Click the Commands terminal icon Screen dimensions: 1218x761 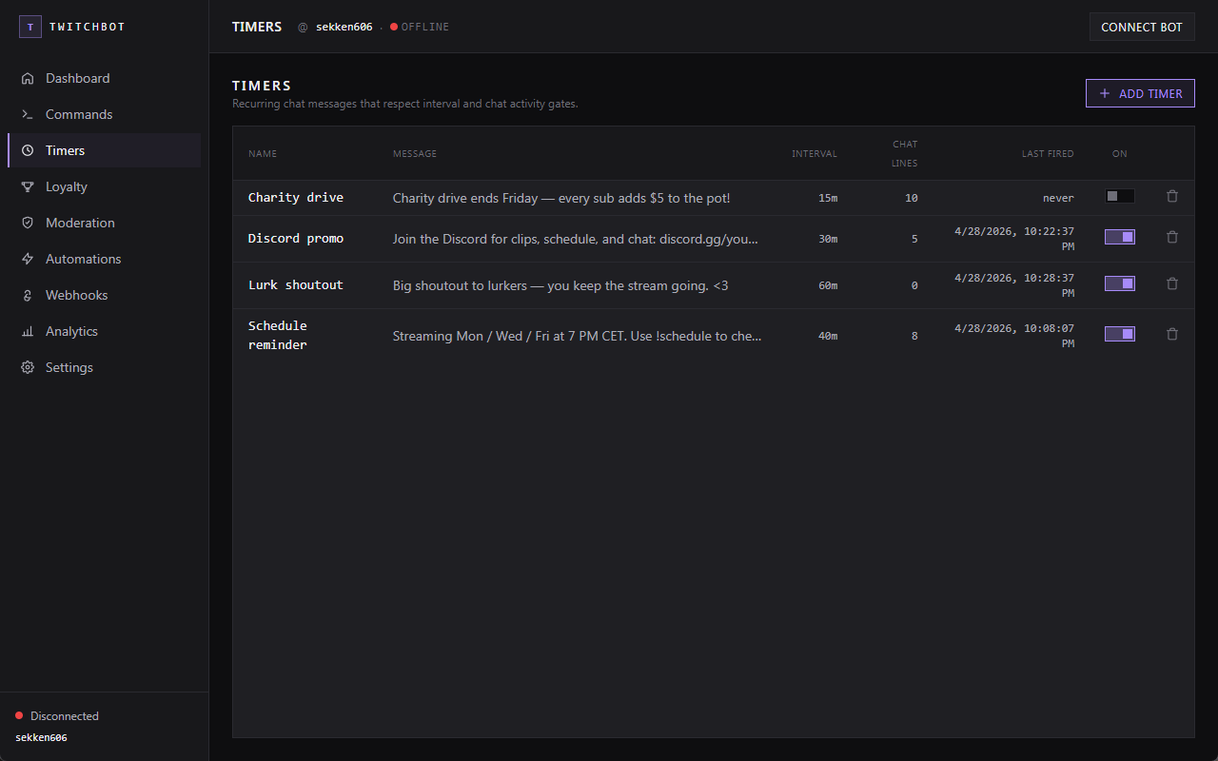(28, 114)
